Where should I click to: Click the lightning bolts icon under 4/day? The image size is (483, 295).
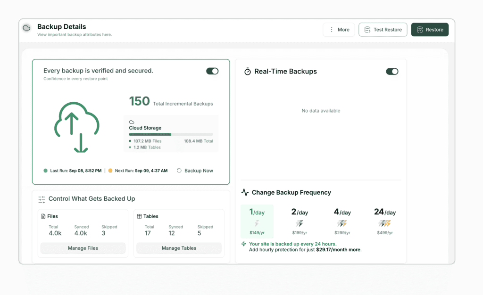coord(342,223)
